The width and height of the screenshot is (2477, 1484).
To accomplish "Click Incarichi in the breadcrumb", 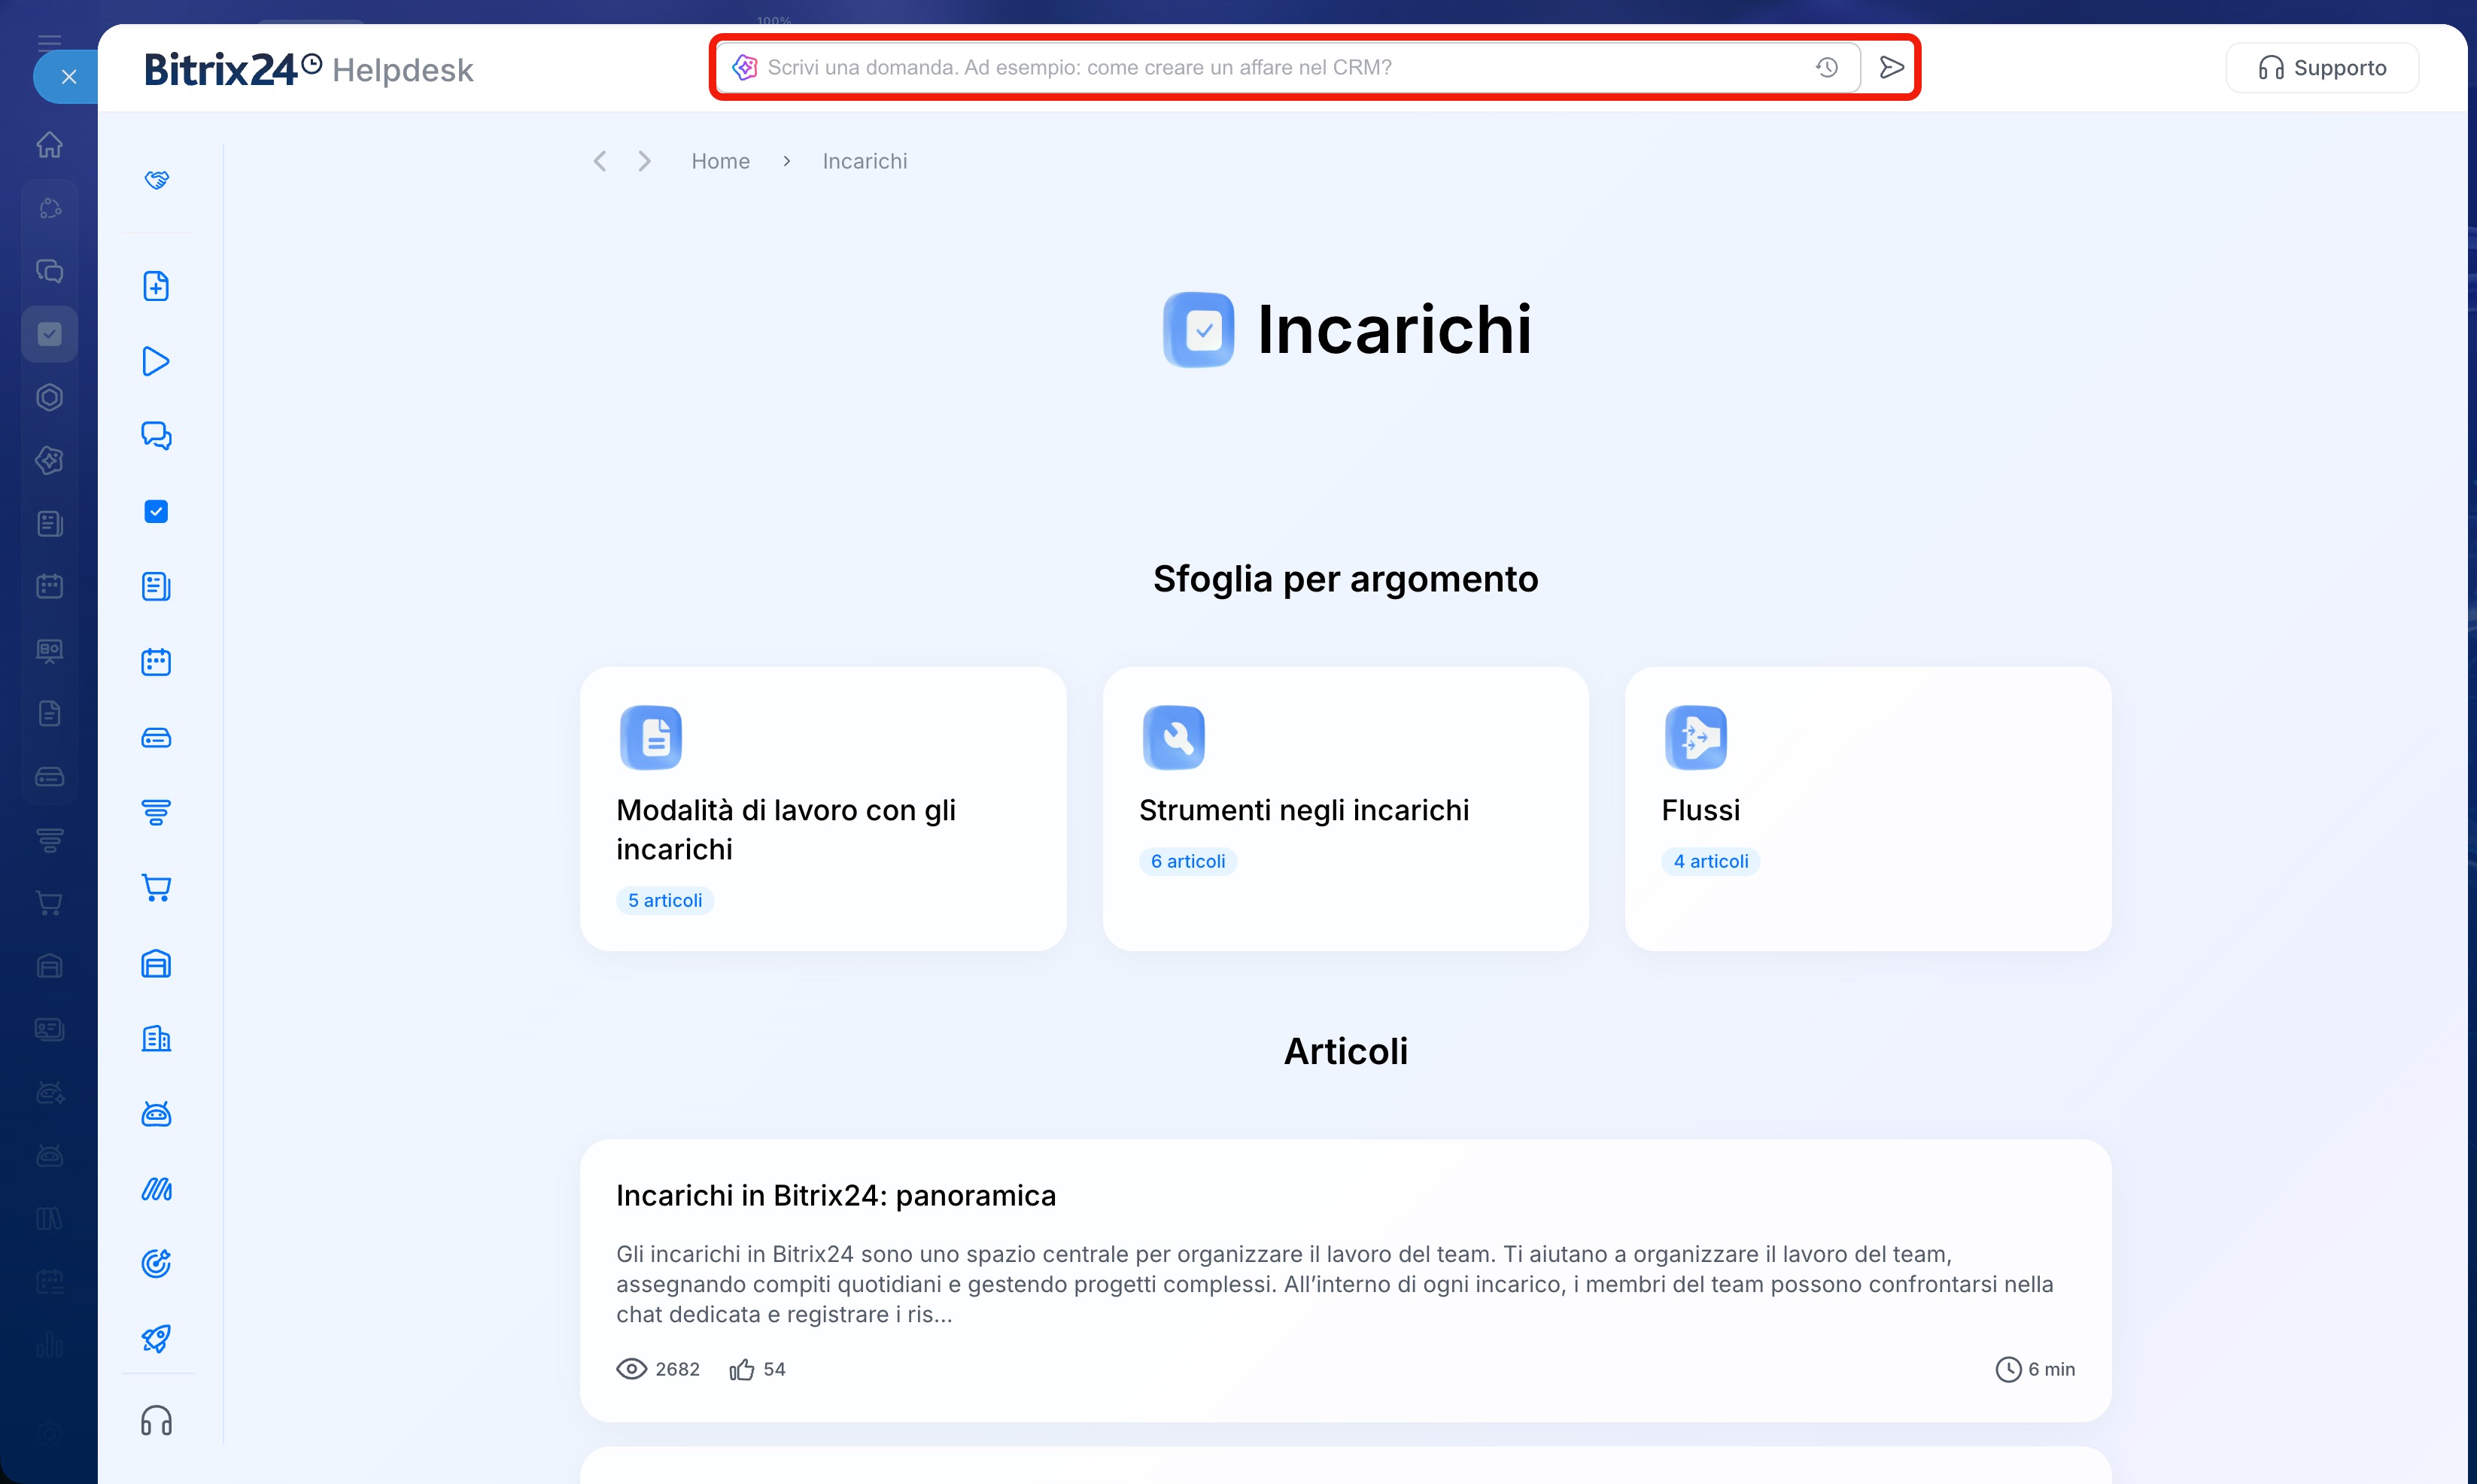I will [x=865, y=161].
